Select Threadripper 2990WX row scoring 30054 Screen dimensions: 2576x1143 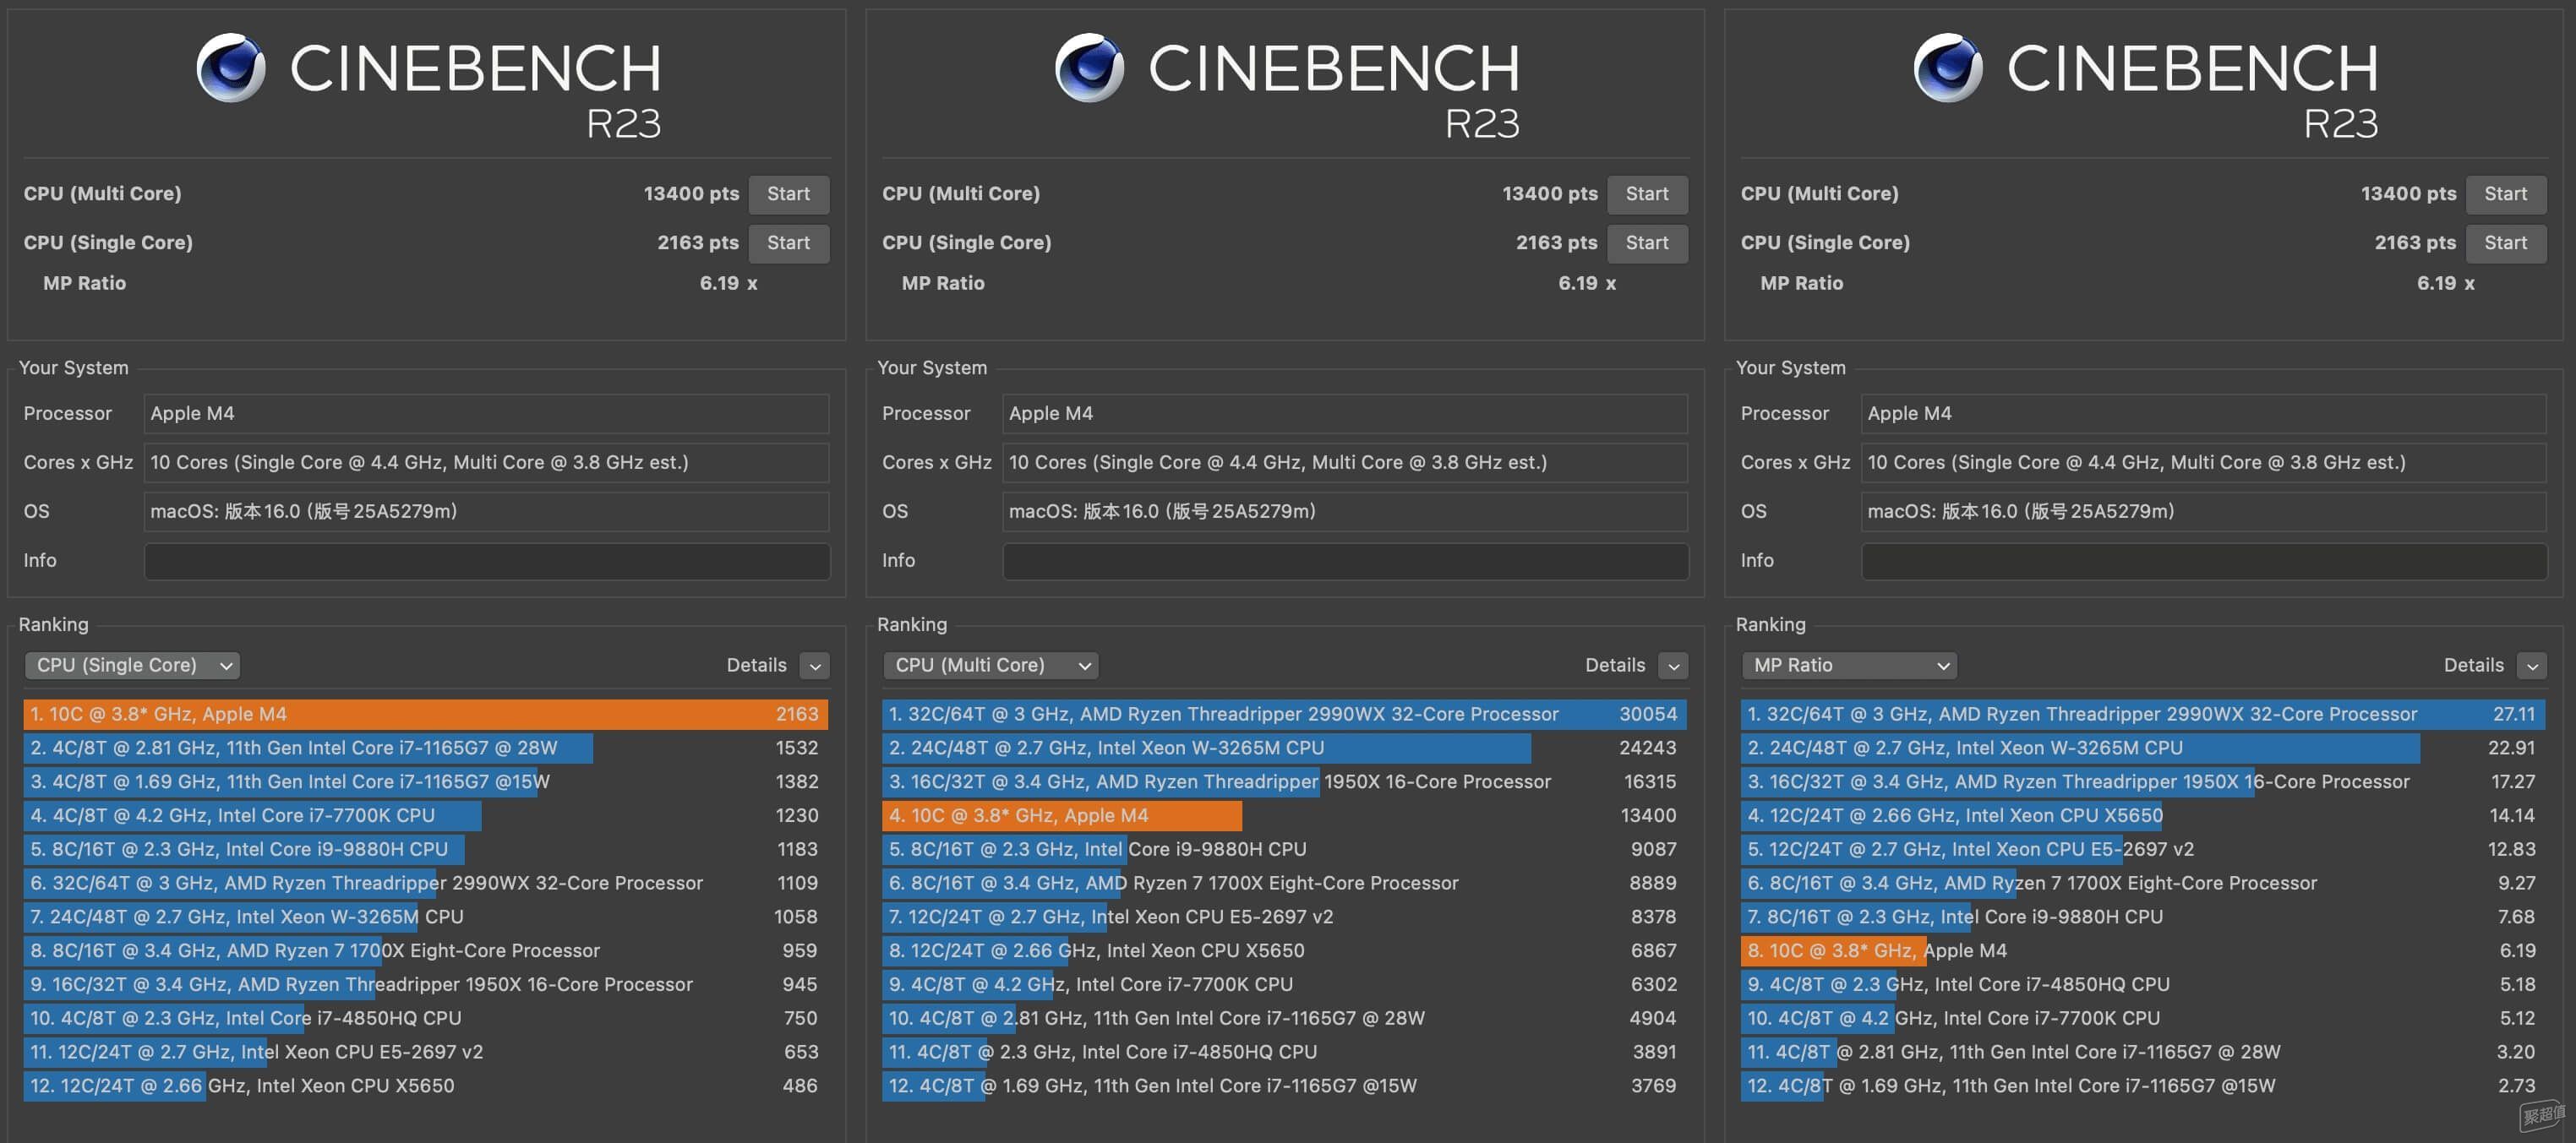(x=1285, y=714)
